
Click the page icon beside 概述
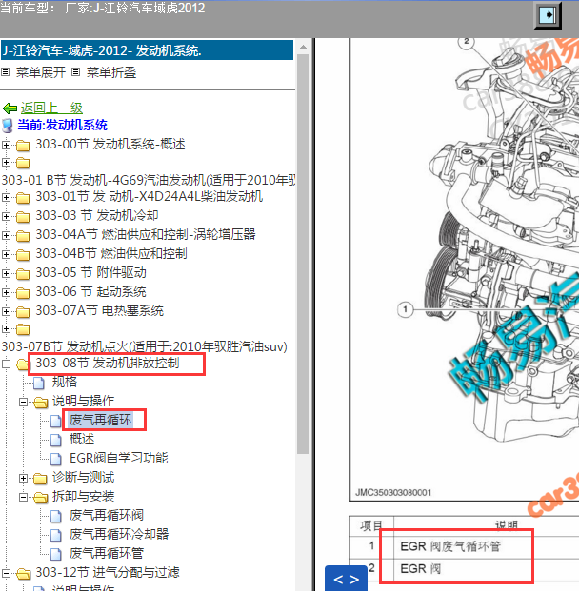(x=56, y=440)
